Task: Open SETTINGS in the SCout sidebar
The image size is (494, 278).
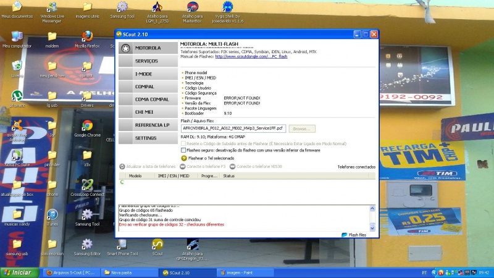Action: 148,138
